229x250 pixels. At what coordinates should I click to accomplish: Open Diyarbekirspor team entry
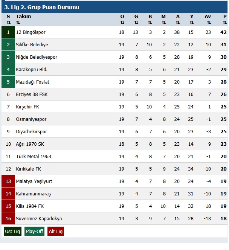click(31, 132)
